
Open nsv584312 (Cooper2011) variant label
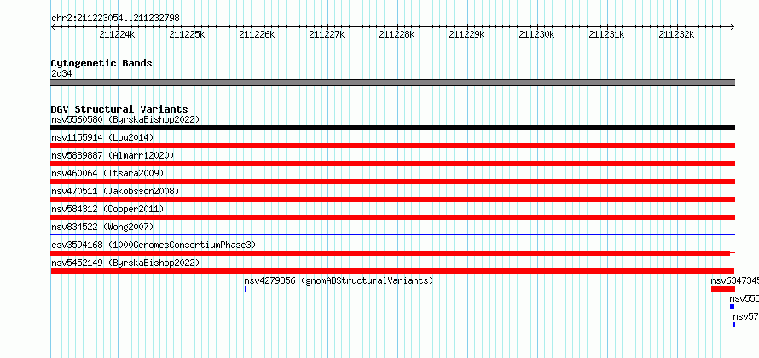(x=107, y=209)
